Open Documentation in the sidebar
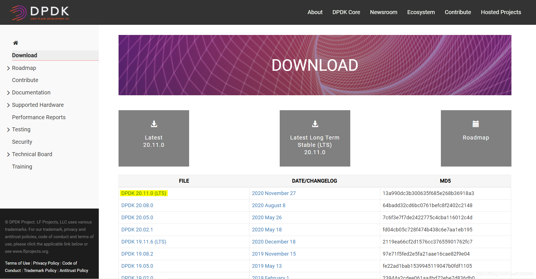Viewport: 536px width, 279px height. pyautogui.click(x=31, y=92)
